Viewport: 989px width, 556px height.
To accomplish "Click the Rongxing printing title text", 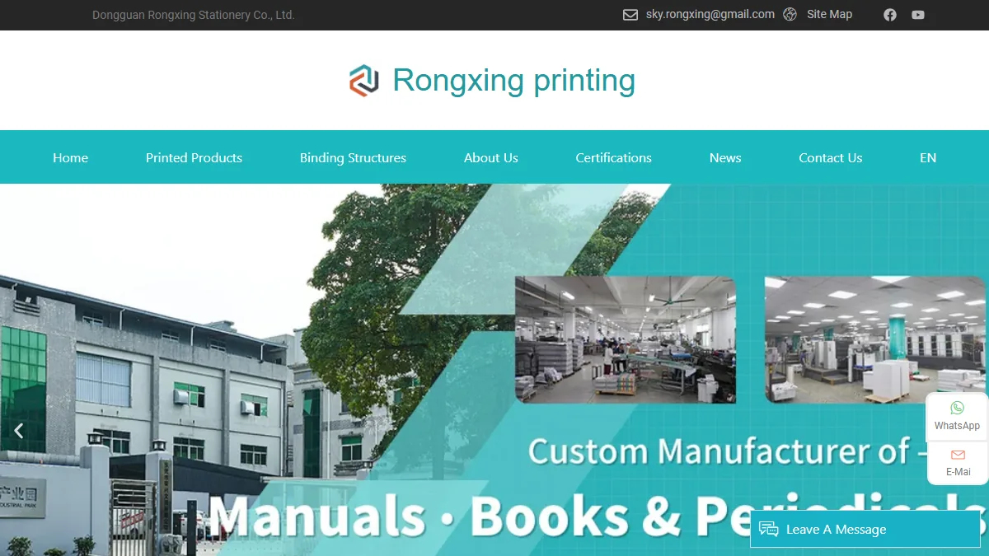I will click(x=513, y=80).
